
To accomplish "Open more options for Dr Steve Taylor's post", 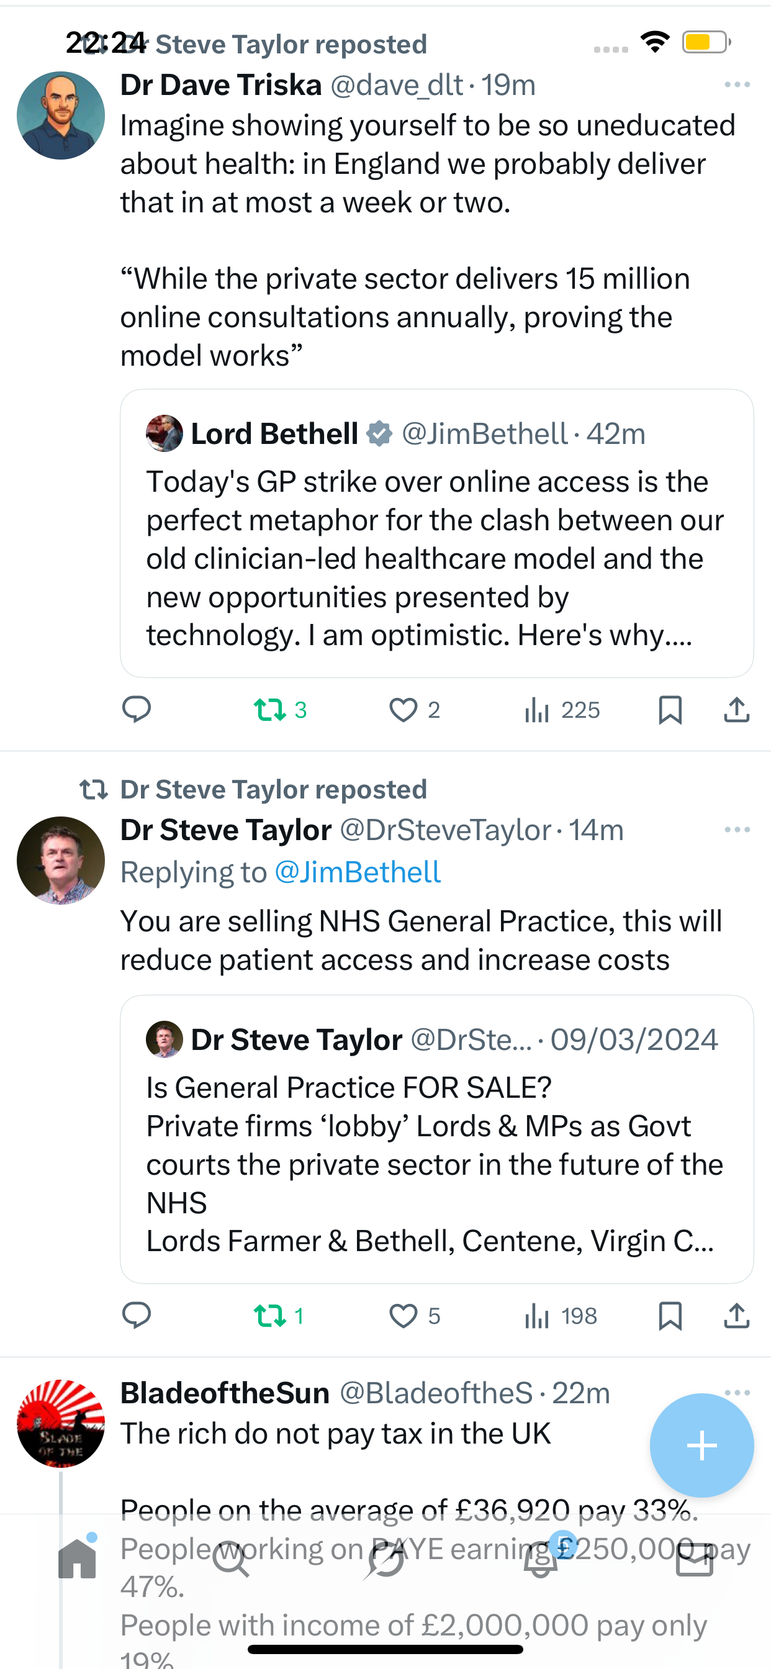I will click(737, 830).
